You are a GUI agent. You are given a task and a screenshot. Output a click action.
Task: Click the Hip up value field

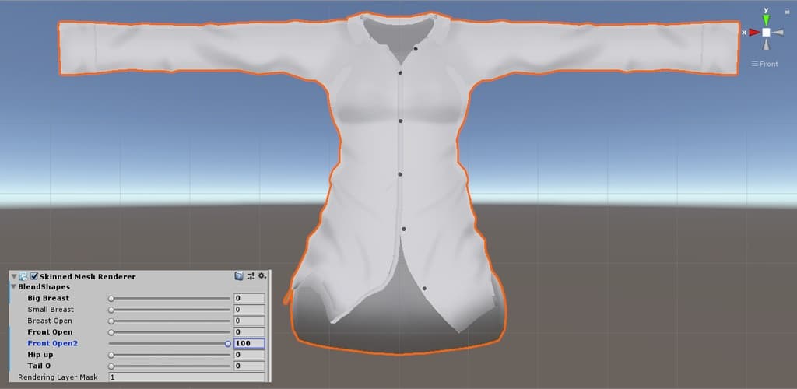coord(249,355)
